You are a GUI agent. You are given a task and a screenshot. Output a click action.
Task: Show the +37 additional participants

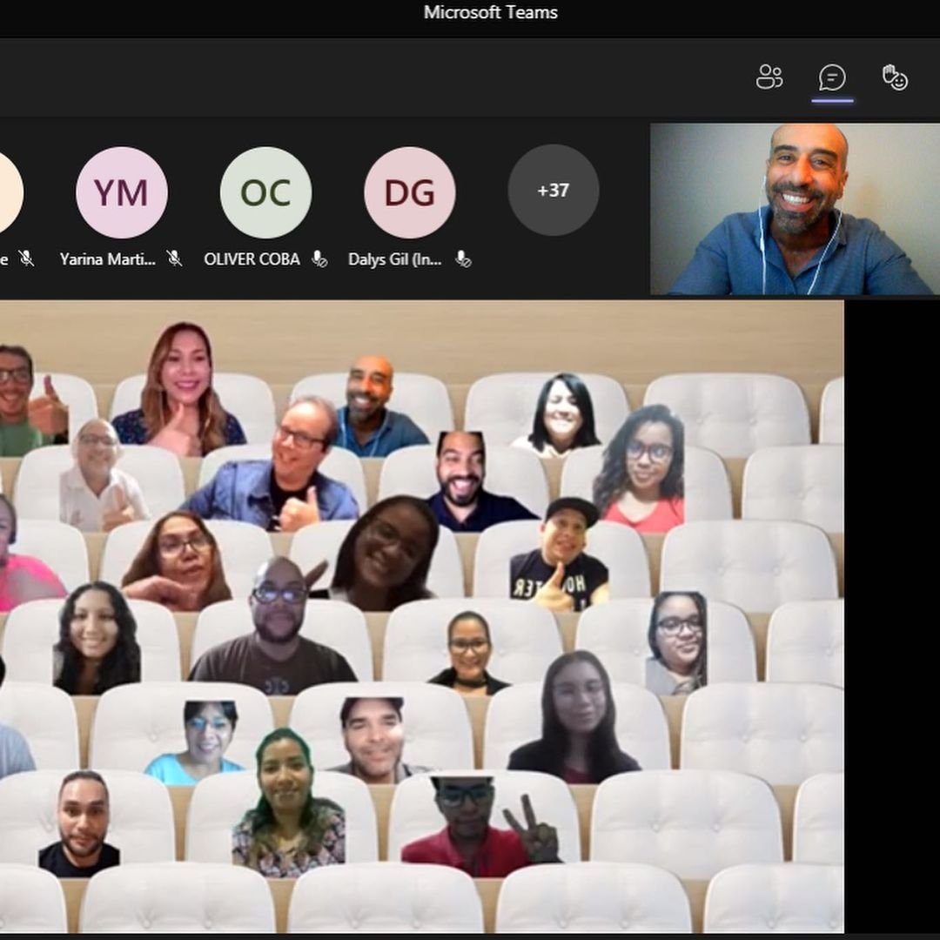coord(554,190)
